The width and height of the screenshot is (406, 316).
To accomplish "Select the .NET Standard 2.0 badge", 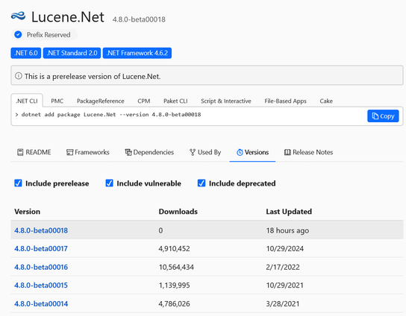I will click(x=72, y=53).
